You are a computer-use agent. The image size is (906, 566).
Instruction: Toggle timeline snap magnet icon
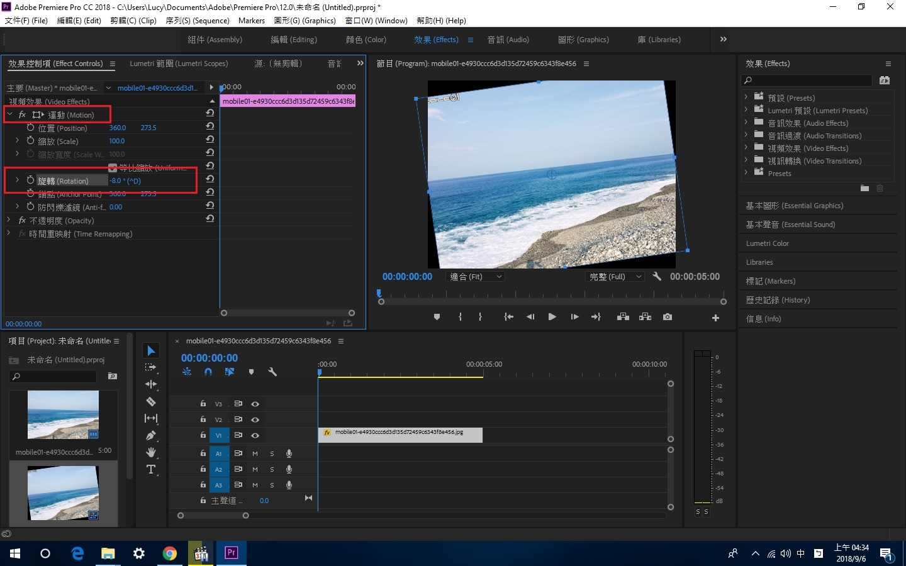[x=208, y=372]
